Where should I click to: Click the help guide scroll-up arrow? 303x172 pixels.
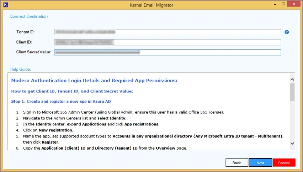[292, 80]
